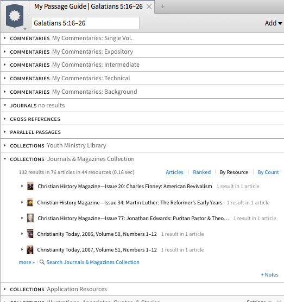This screenshot has height=302, width=284.
Task: Click Christianity Today 2007 cover thumbnail
Action: pos(30,249)
